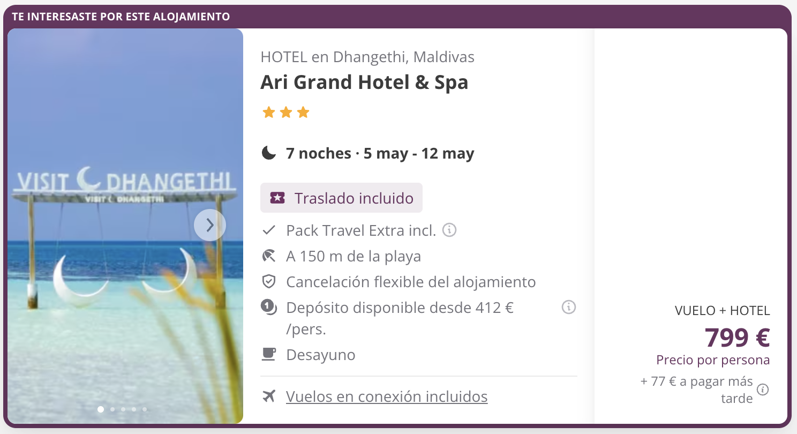
Task: Click the Traslado incluido badge
Action: pyautogui.click(x=341, y=198)
